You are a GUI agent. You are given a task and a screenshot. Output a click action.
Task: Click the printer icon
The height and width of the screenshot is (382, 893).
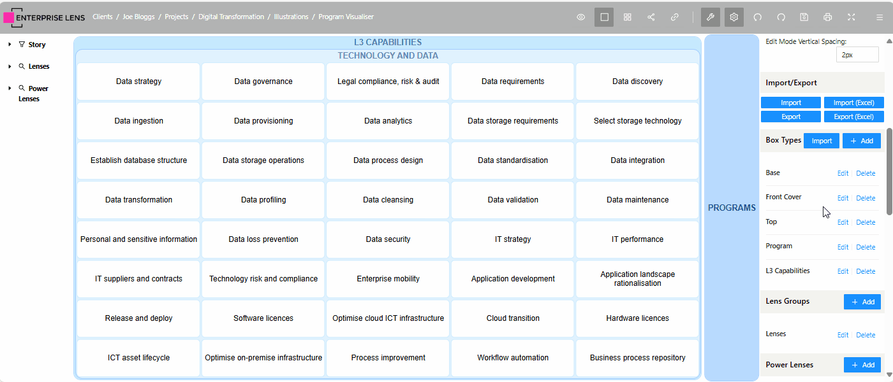pyautogui.click(x=828, y=17)
